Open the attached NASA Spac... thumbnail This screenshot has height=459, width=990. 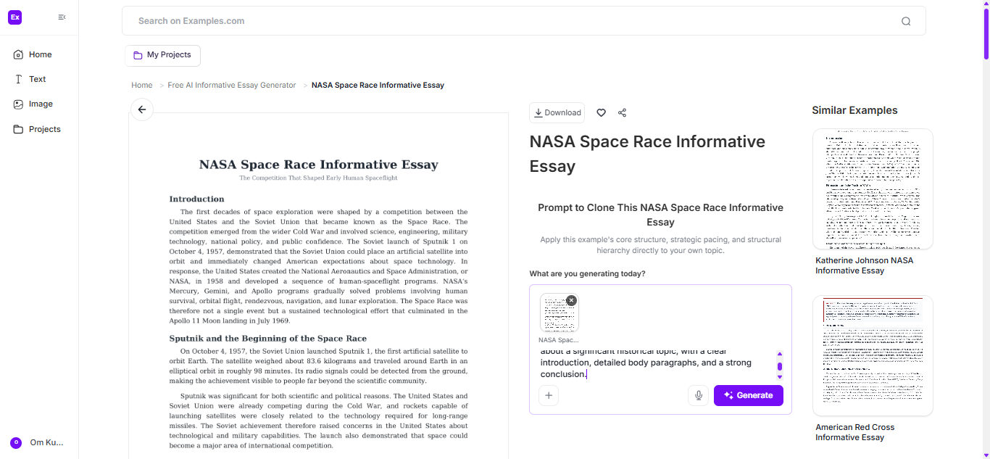click(x=559, y=313)
